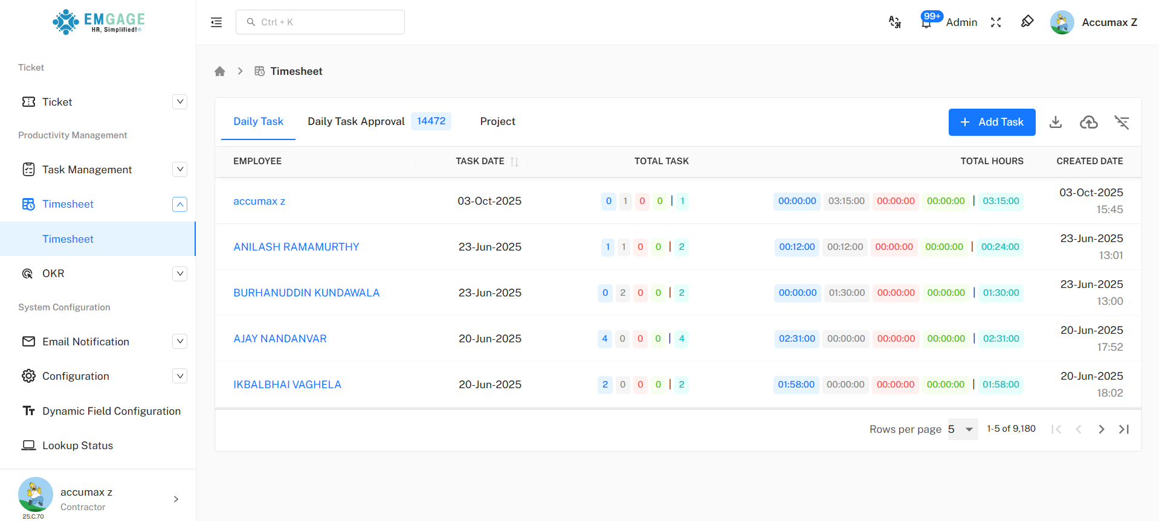Switch to the Project tab
The width and height of the screenshot is (1159, 521).
497,121
